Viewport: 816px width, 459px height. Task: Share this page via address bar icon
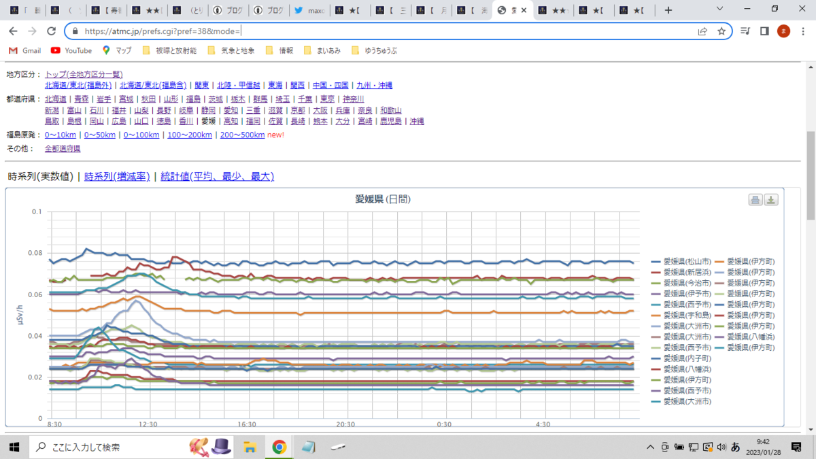[702, 31]
